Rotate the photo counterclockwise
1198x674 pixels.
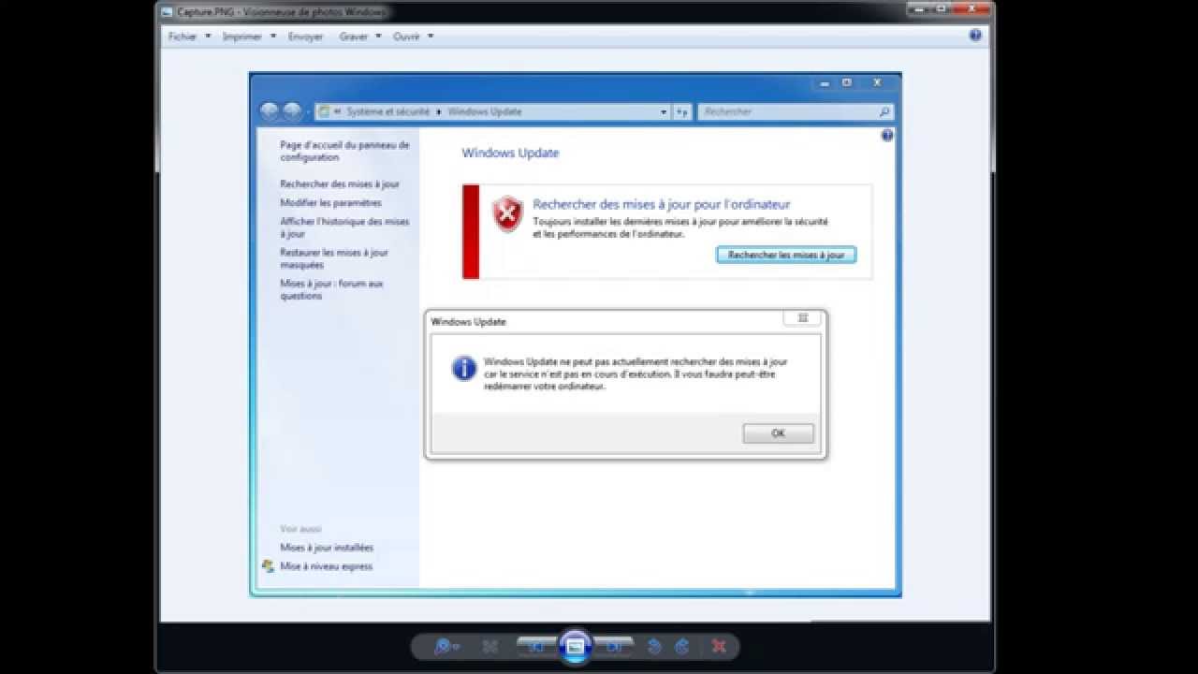tap(655, 646)
